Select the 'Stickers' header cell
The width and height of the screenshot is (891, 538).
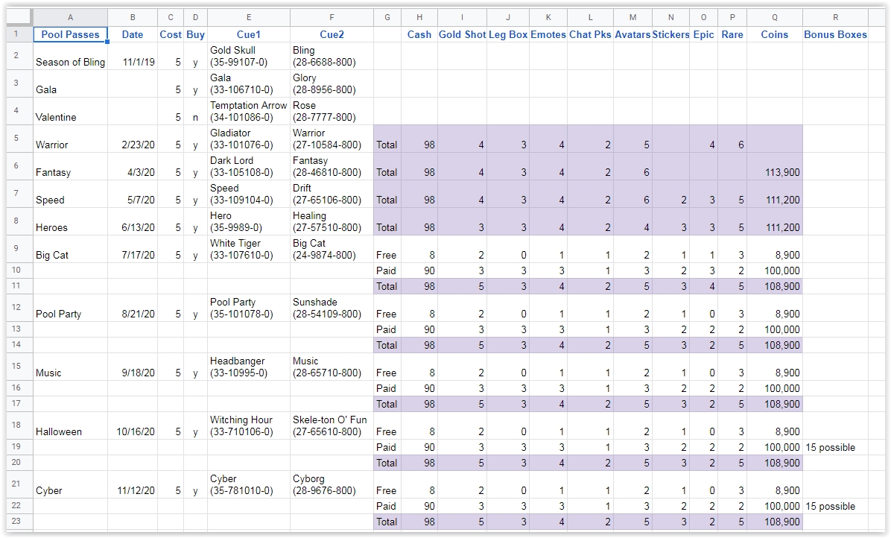click(670, 34)
